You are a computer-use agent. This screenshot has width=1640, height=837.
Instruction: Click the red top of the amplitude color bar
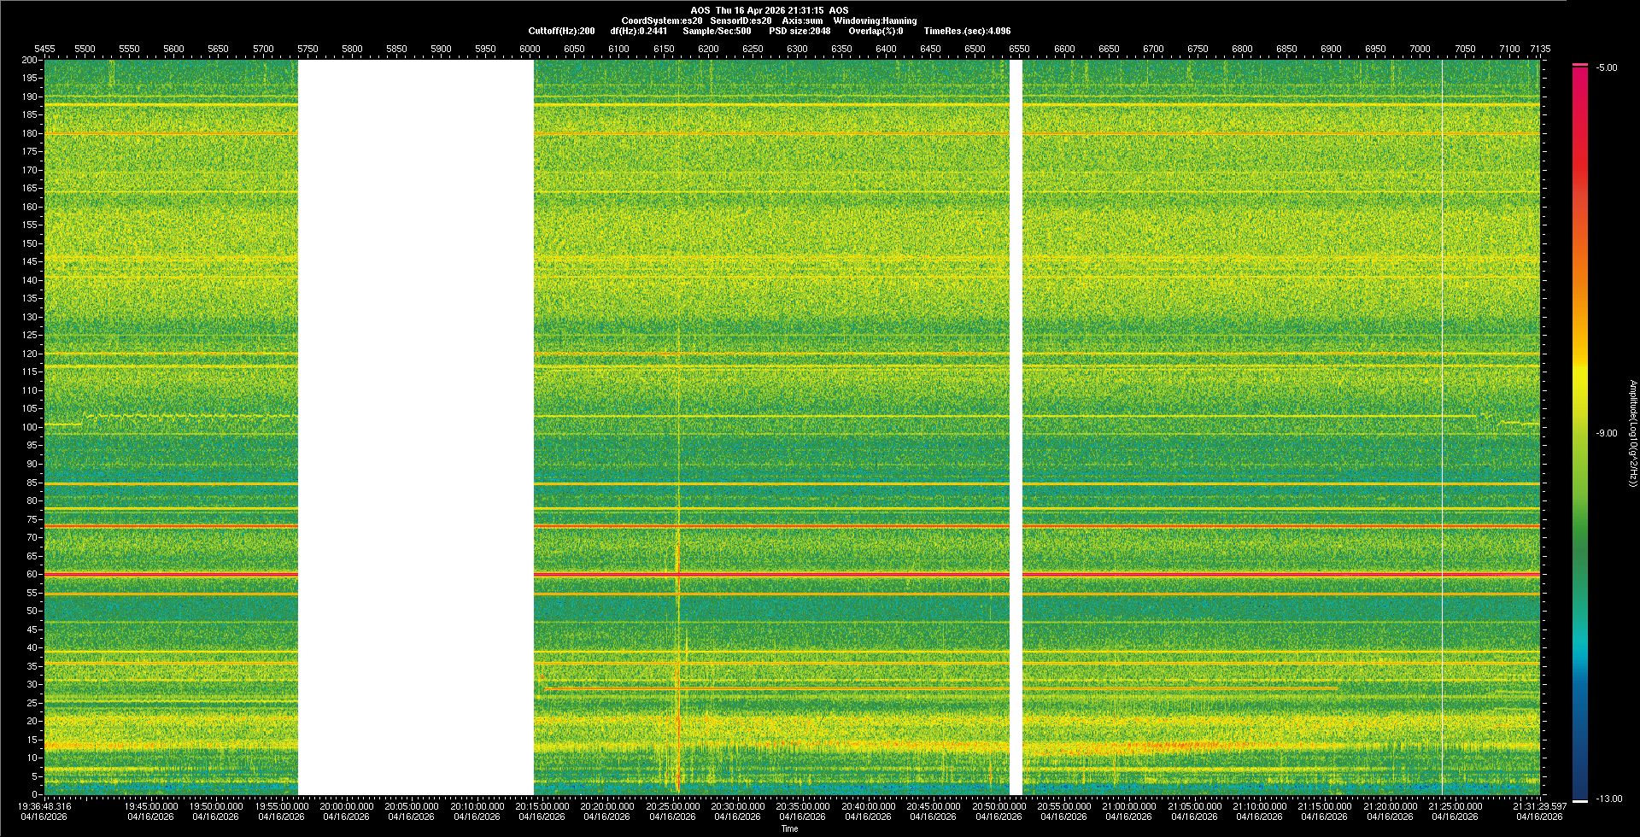point(1580,67)
